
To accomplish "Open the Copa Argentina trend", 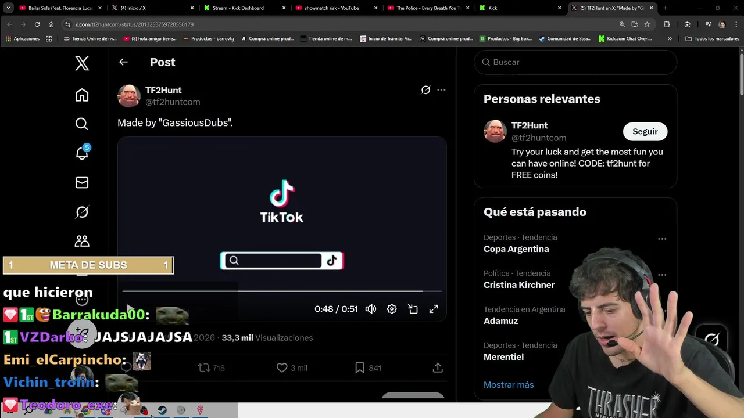I will (516, 249).
